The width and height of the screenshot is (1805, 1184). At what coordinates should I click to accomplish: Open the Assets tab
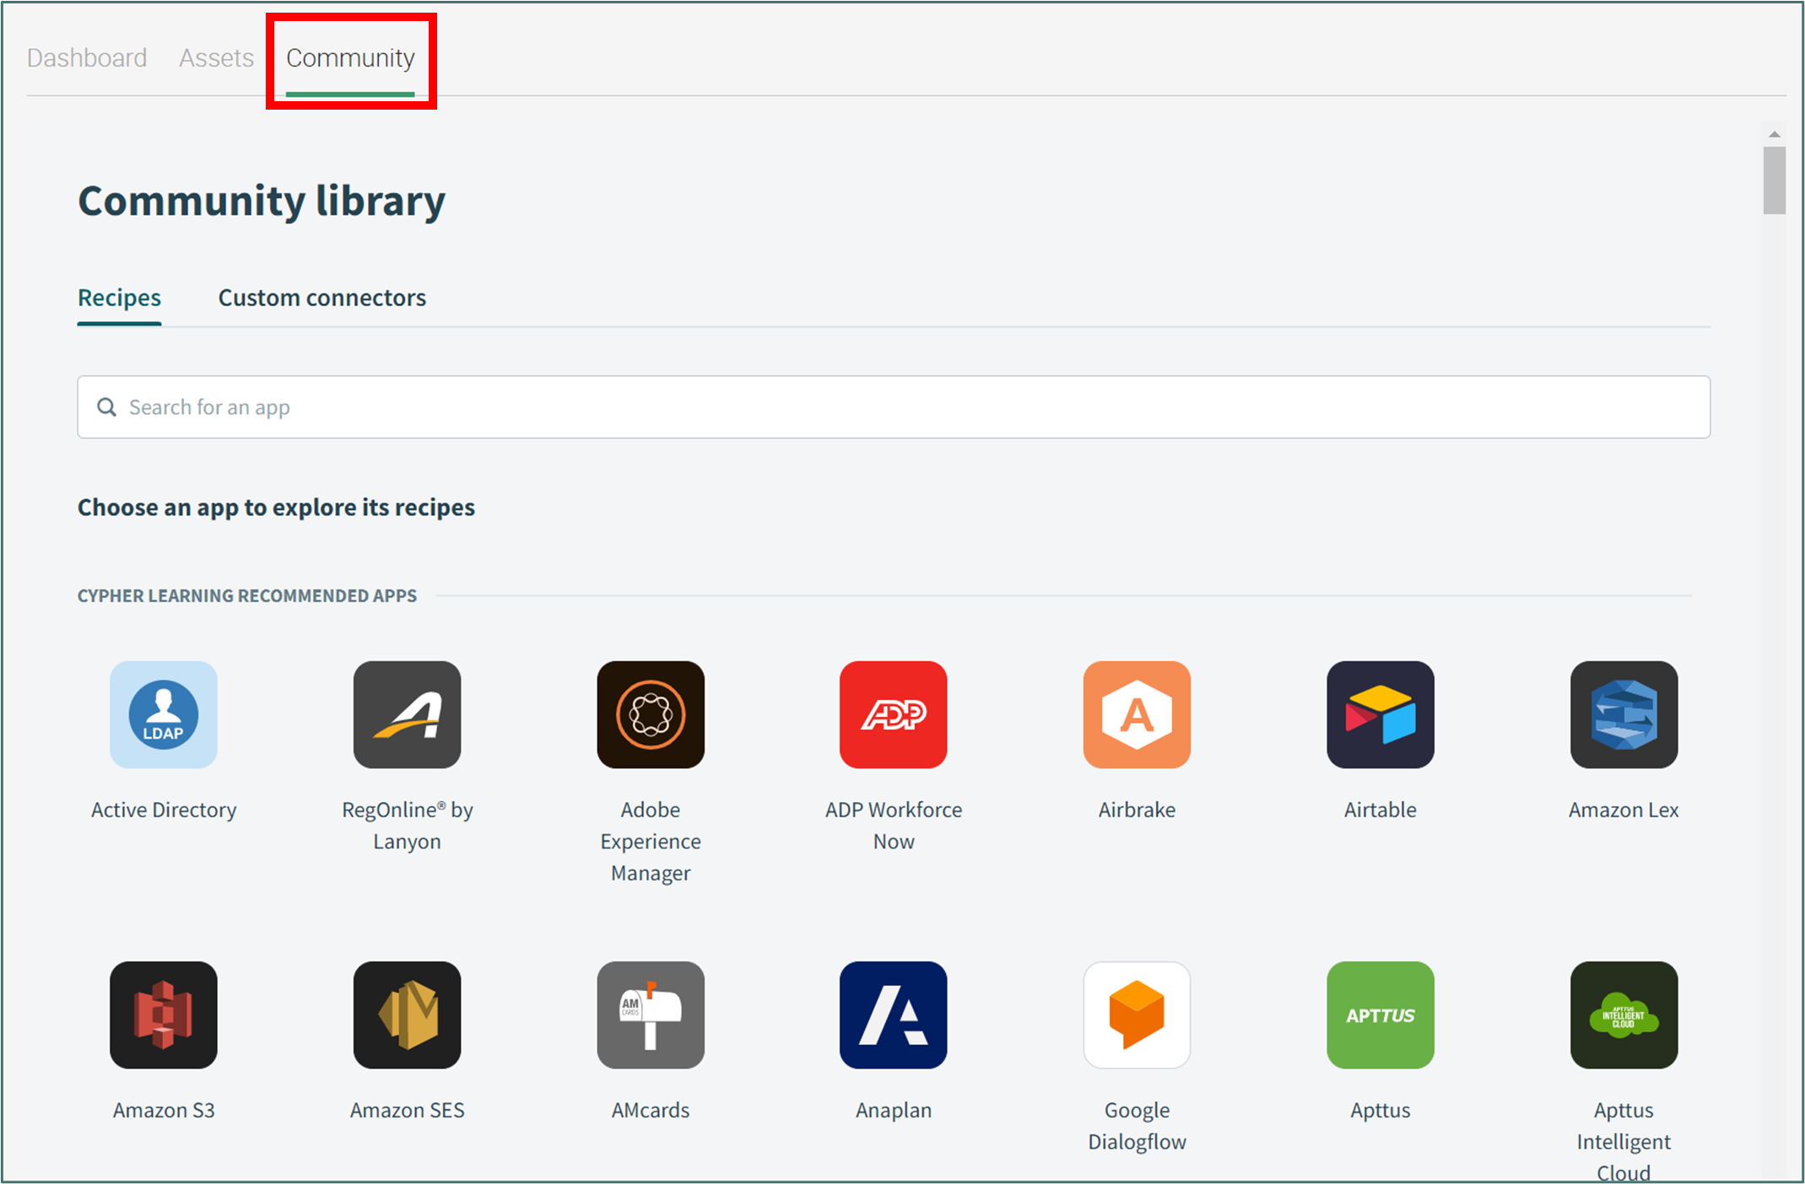[x=216, y=57]
